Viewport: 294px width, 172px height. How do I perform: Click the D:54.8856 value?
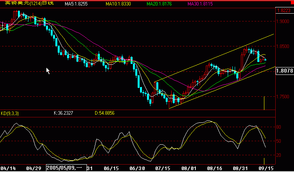click(104, 113)
